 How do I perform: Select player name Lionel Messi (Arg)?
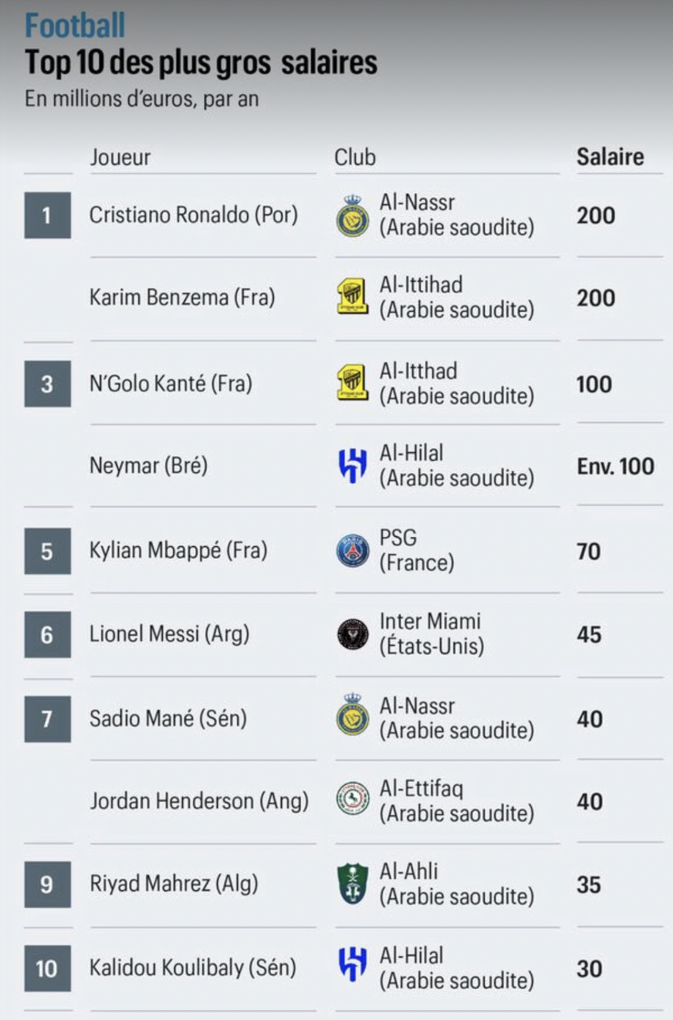[x=169, y=634]
